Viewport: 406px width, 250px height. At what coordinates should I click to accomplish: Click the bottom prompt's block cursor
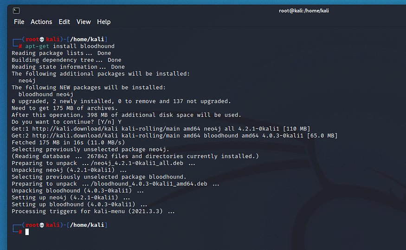(x=27, y=232)
